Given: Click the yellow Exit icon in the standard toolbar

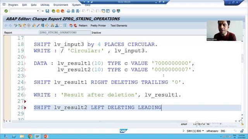Looking at the screenshot, I should tap(58, 11).
